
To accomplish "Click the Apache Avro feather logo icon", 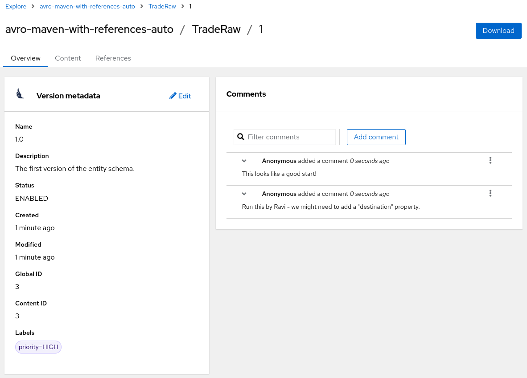I will 20,93.
